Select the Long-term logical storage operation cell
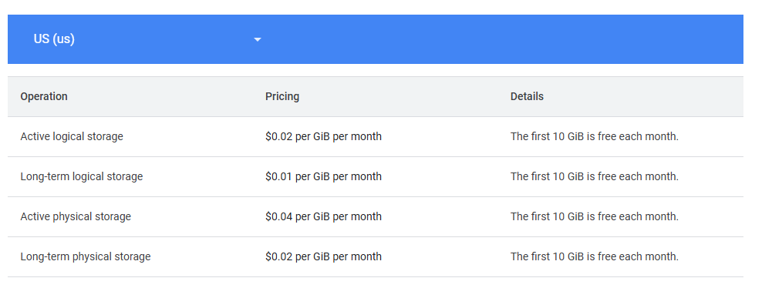Screen dimensions: 772x288 (82, 176)
